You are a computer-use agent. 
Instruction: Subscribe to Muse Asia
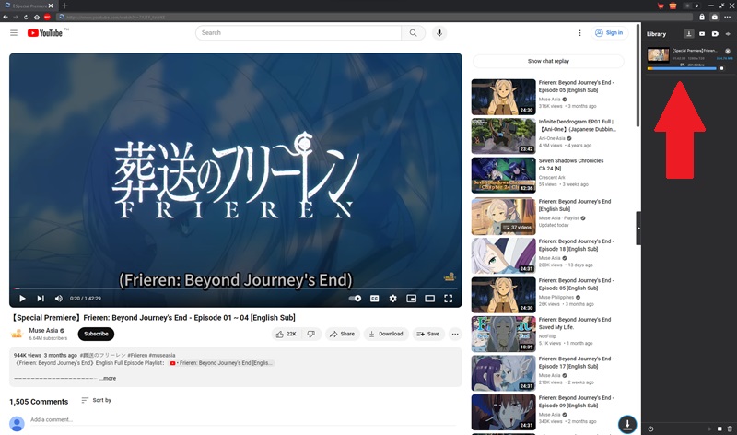[x=96, y=334]
